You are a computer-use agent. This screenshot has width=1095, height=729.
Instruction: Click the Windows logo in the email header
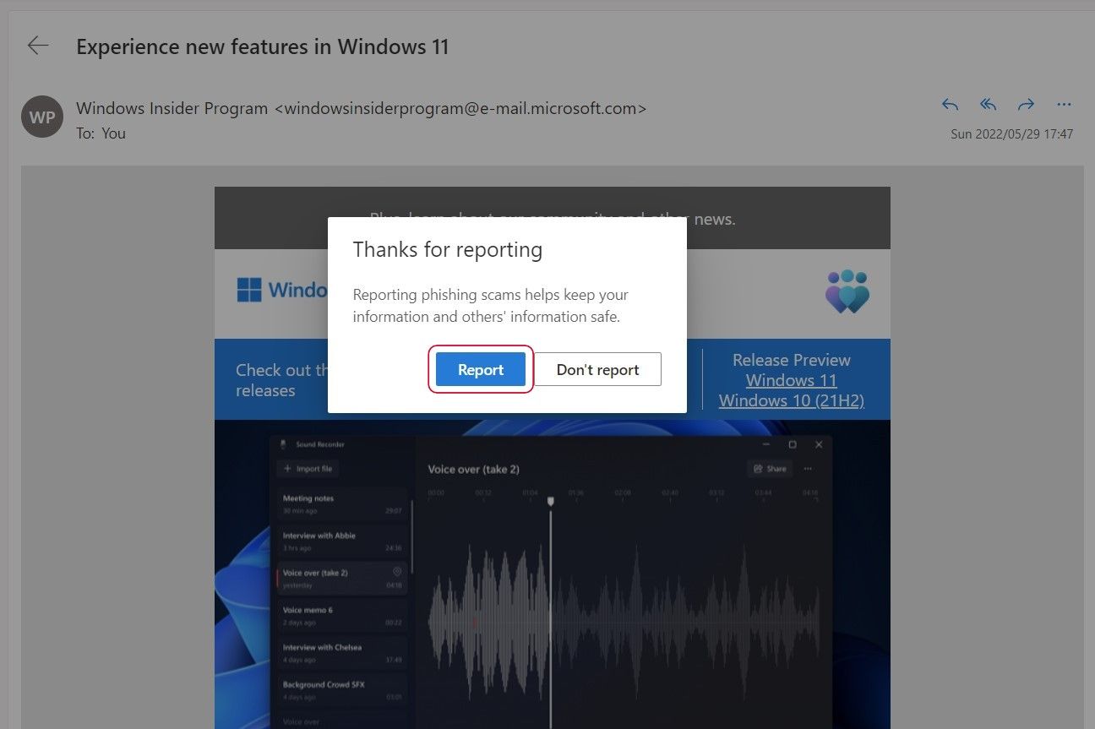click(x=249, y=290)
